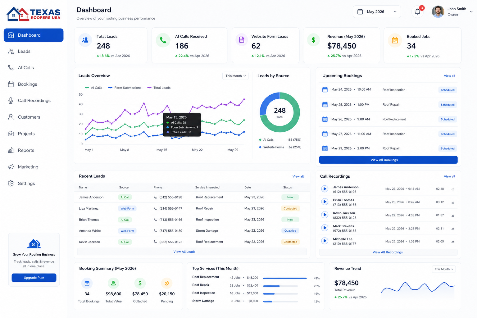Viewport: 477px width, 318px height.
Task: Click Kevin Jackson's Contacted status badge
Action: coord(290,242)
